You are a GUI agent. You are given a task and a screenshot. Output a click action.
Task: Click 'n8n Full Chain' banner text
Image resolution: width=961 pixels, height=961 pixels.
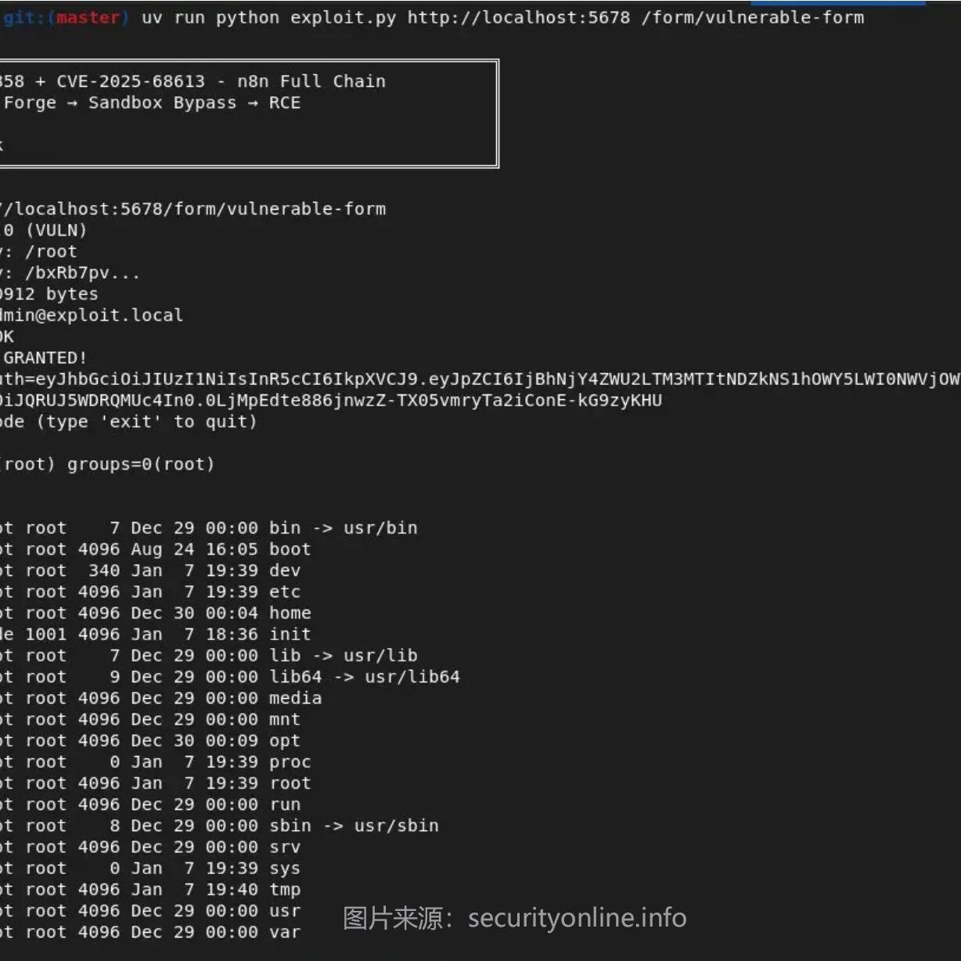(311, 81)
